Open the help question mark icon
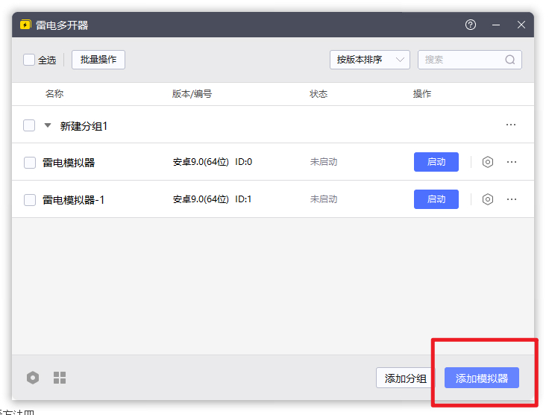This screenshot has height=415, width=549. coord(470,25)
